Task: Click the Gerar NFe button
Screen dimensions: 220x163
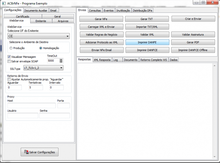Action: 101,19
